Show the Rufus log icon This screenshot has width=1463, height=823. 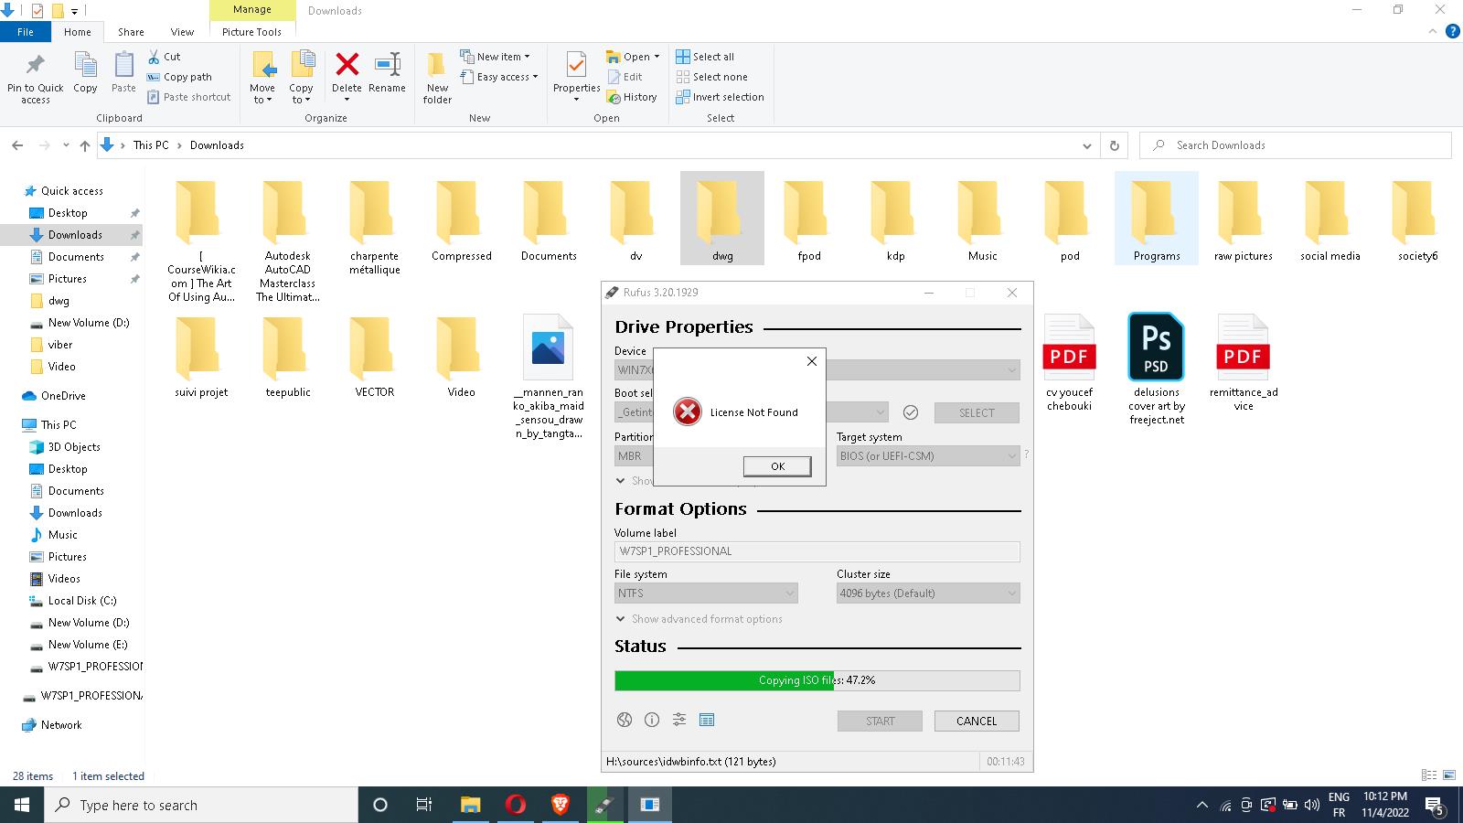[707, 720]
